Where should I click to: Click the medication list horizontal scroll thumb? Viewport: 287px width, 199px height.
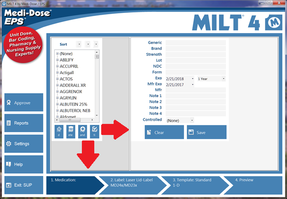[70, 120]
